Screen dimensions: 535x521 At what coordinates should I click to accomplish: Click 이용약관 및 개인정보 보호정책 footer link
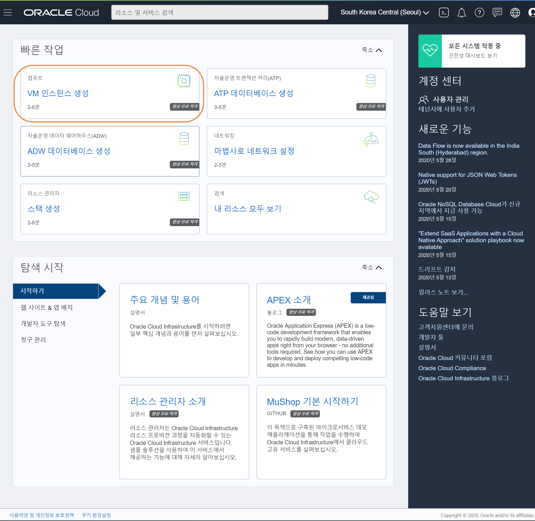(42, 515)
